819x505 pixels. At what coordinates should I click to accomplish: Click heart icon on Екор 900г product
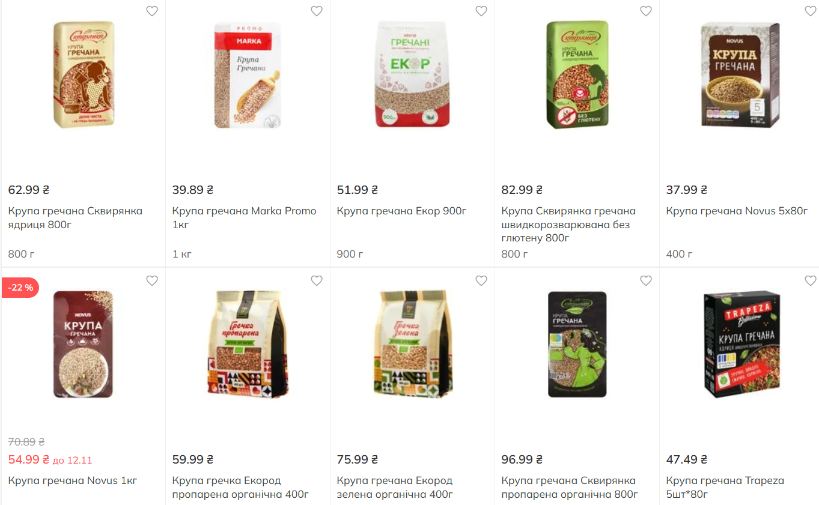click(481, 11)
